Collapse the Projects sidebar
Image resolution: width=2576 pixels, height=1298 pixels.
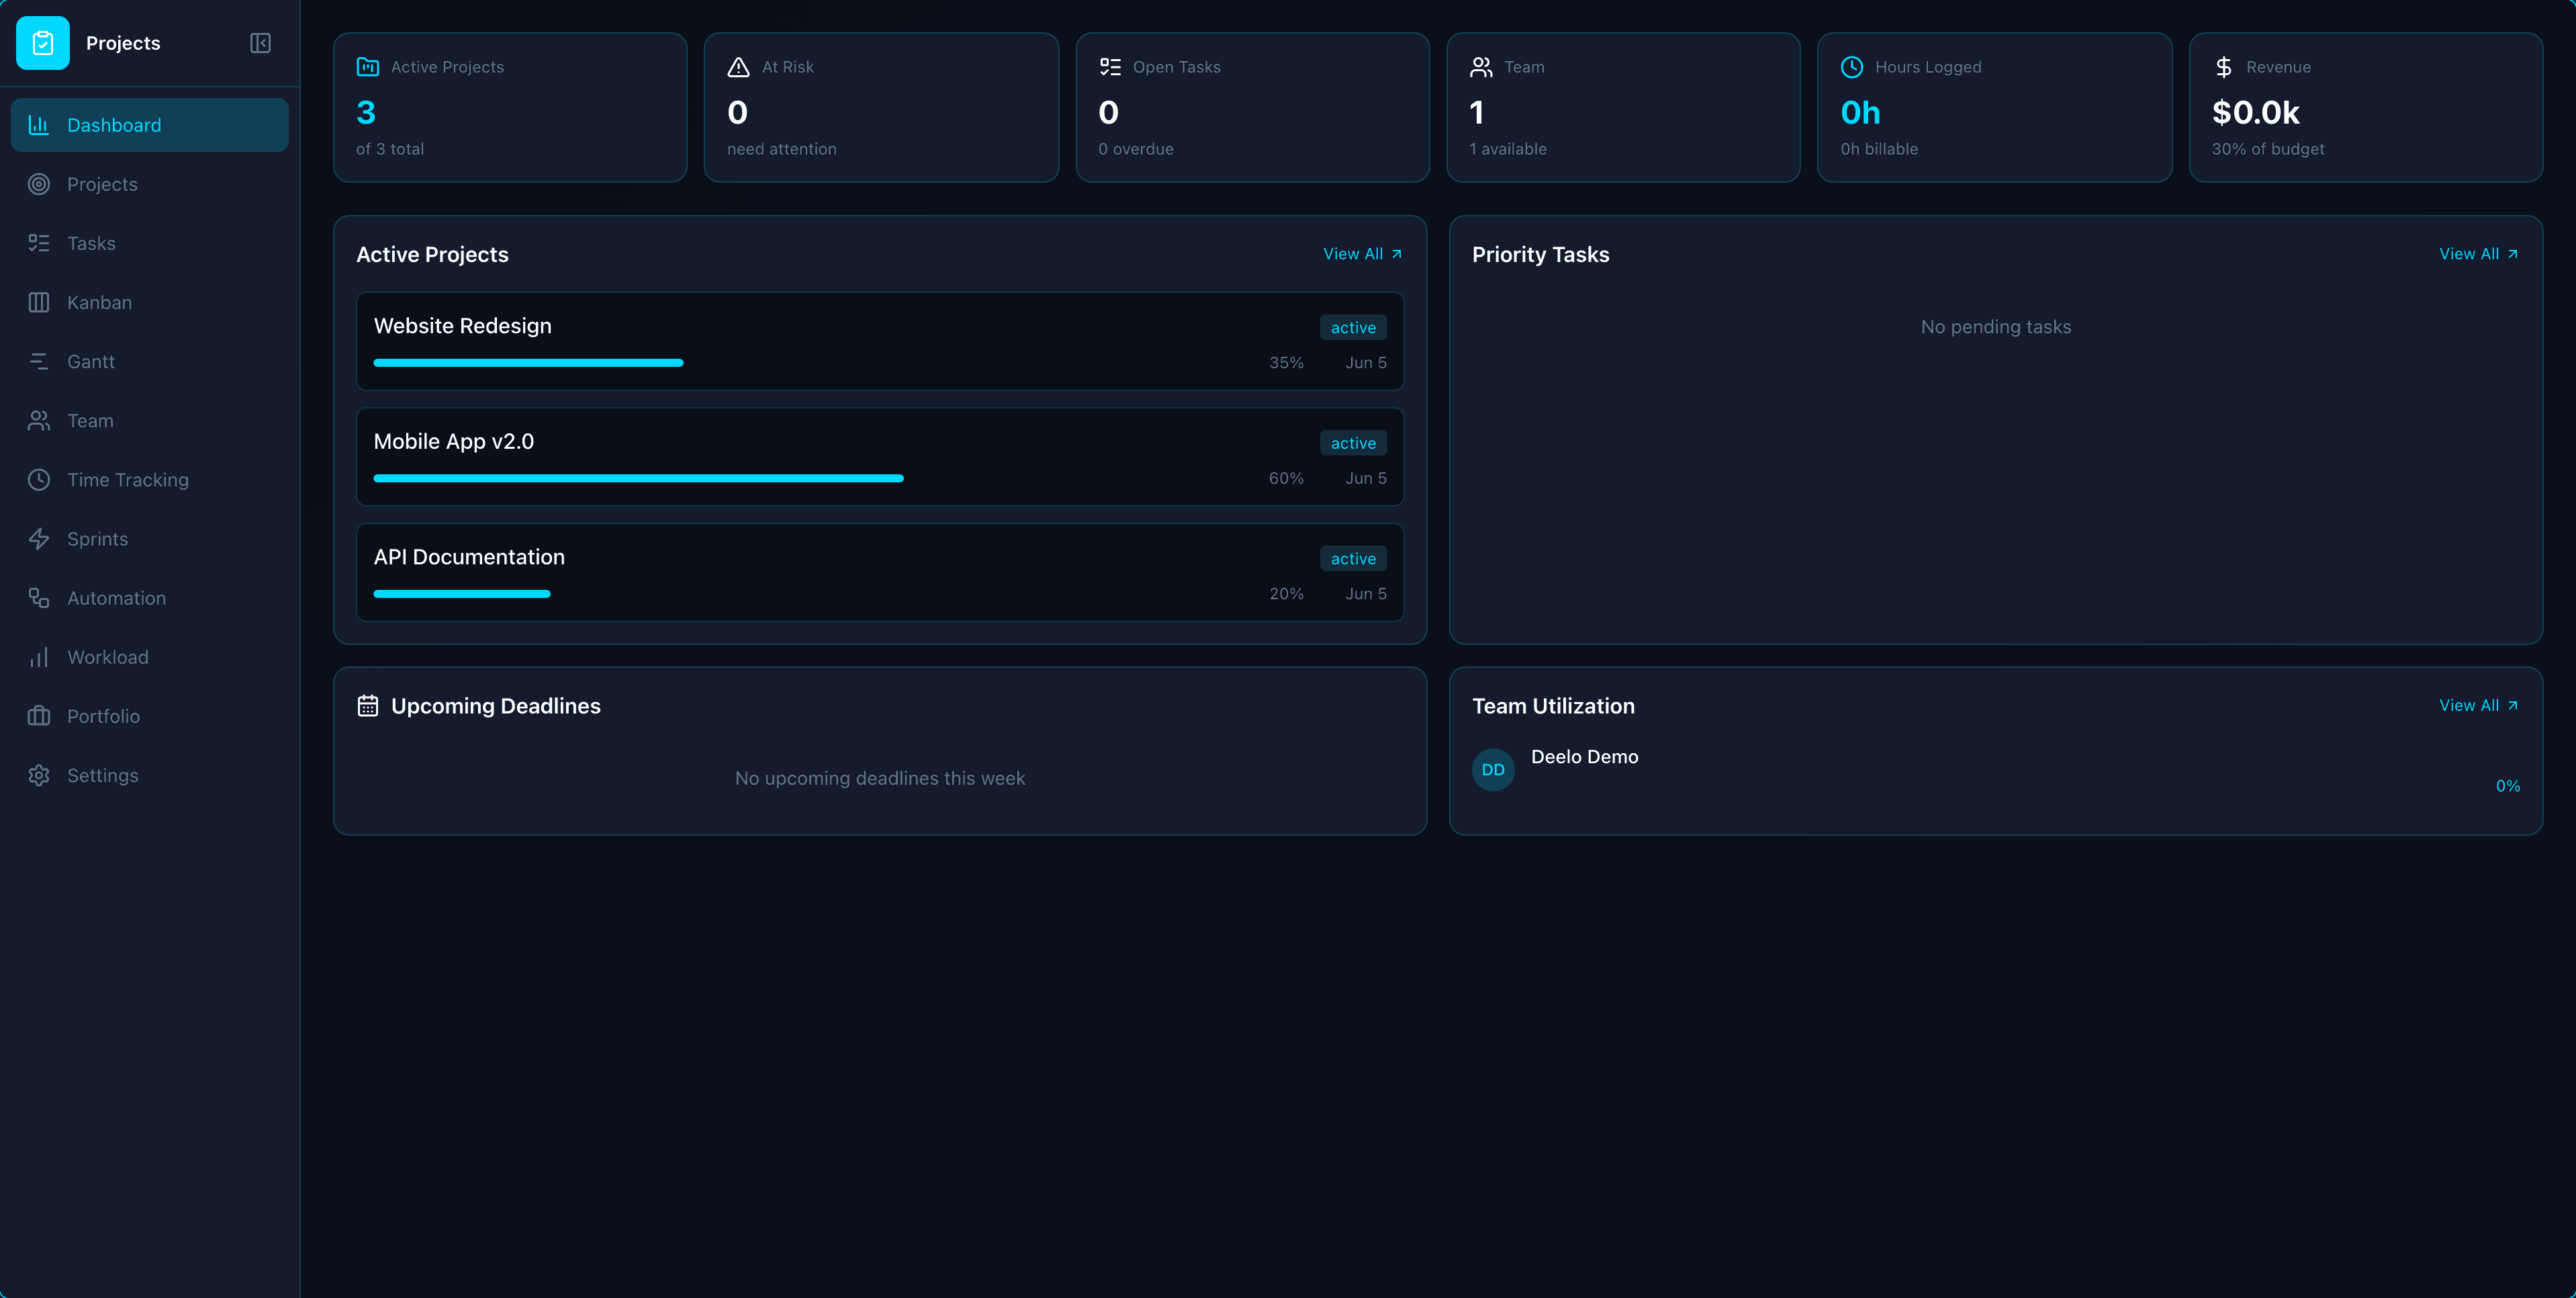click(260, 43)
